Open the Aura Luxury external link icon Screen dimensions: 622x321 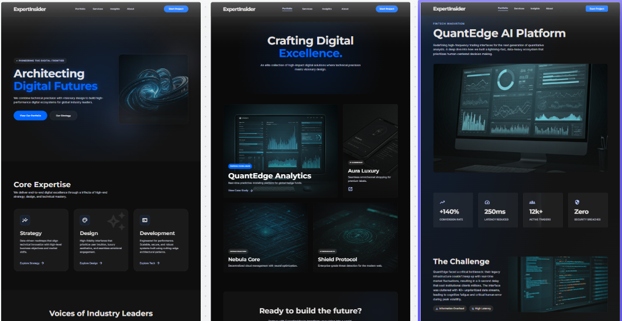coord(350,189)
